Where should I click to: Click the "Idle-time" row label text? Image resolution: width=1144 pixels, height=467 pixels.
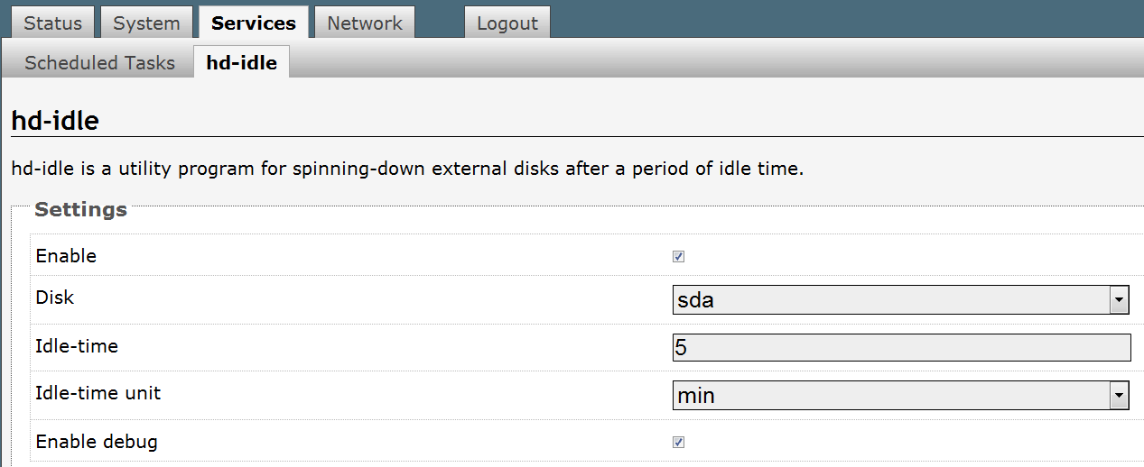pos(77,345)
